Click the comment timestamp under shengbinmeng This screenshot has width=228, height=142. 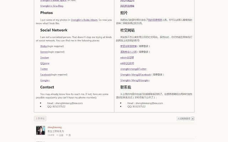coord(51,135)
